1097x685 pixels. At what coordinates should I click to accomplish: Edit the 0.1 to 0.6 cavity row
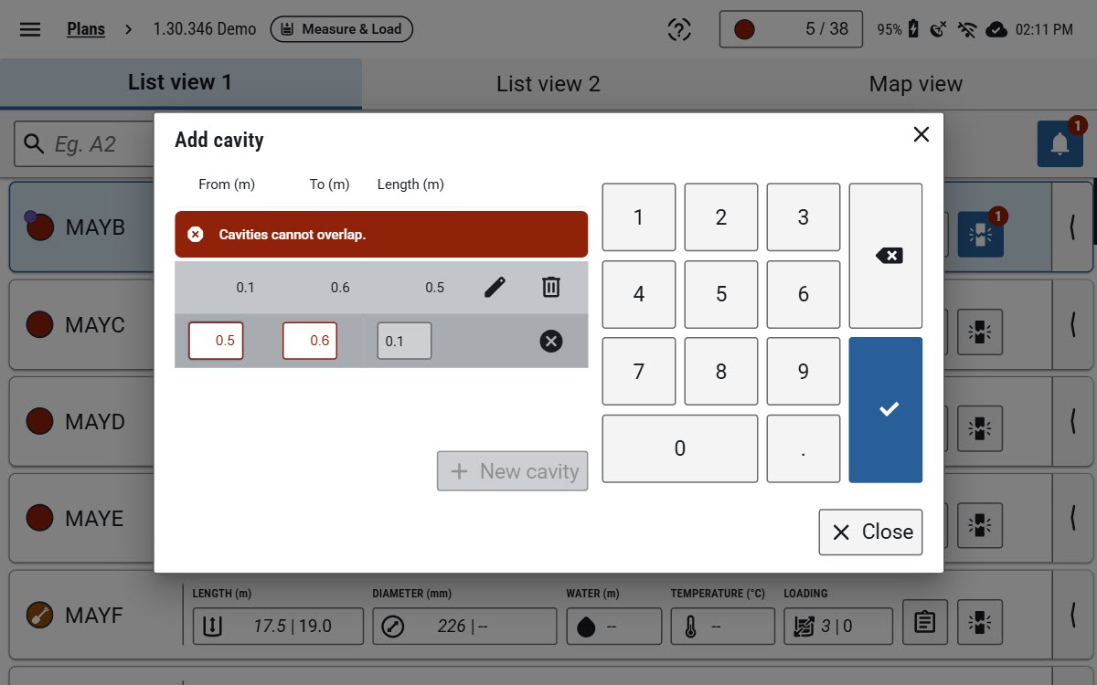click(x=495, y=288)
